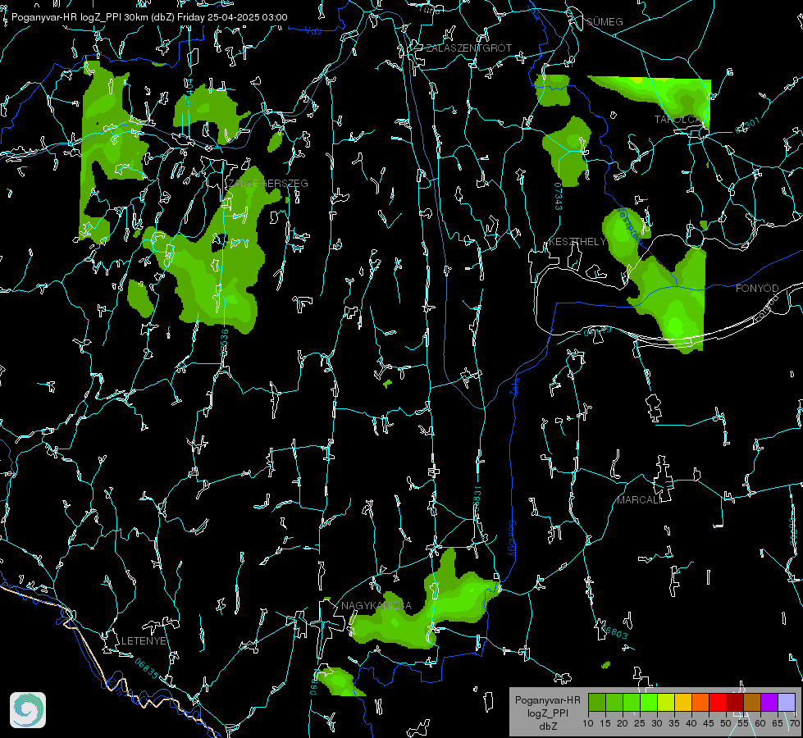Image resolution: width=803 pixels, height=738 pixels.
Task: Click the KESZTHELY city label
Action: coord(577,242)
